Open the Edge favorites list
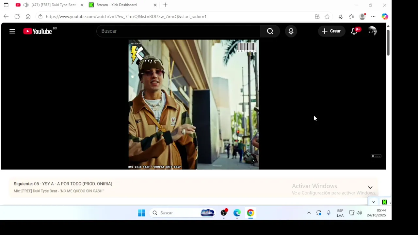The width and height of the screenshot is (418, 235). [351, 17]
